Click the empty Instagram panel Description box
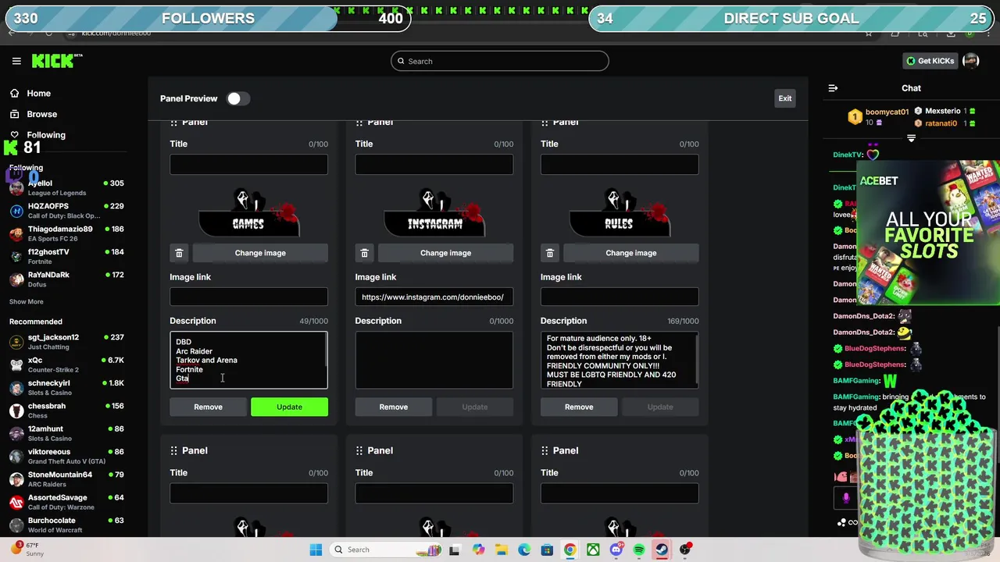This screenshot has height=562, width=1000. pyautogui.click(x=434, y=360)
